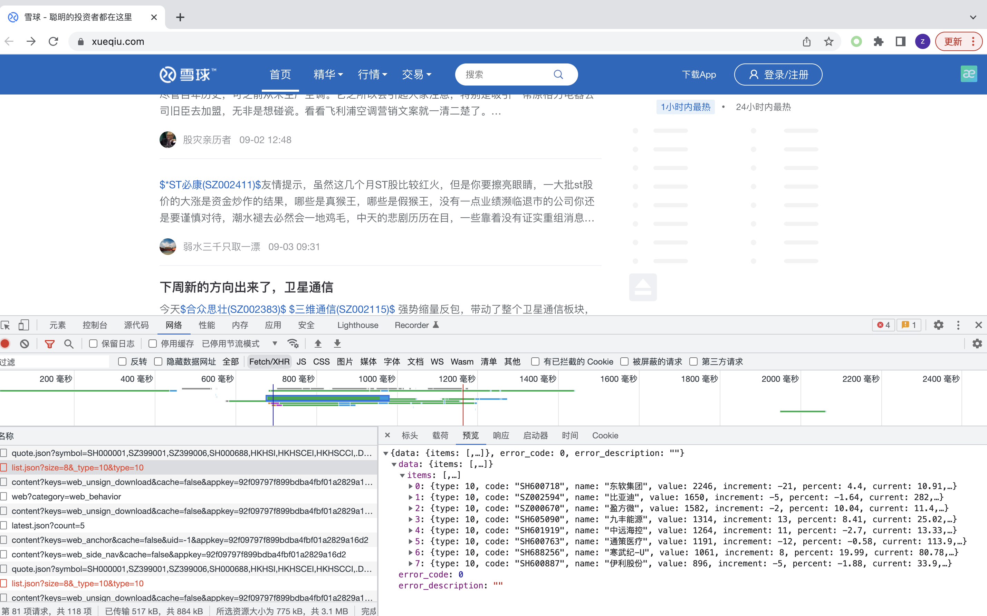Collapse the items array
The image size is (987, 616).
[x=402, y=475]
